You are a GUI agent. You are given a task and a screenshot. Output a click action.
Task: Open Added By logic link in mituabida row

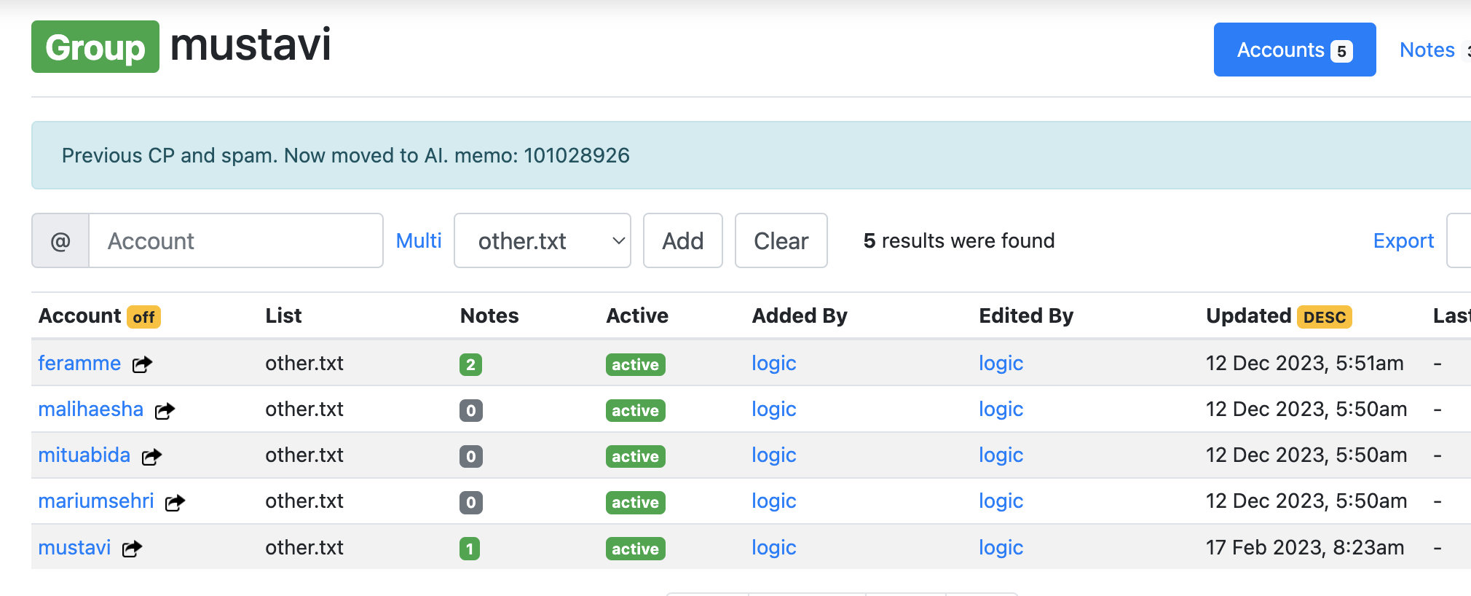(774, 455)
